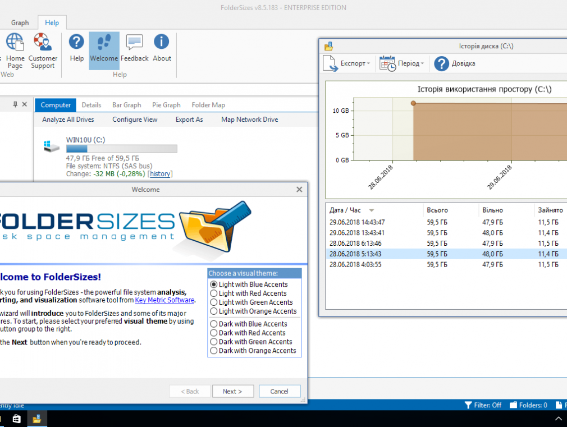Screen dimensions: 567x427
Task: Pin the side panel with pushpin icon
Action: point(15,104)
